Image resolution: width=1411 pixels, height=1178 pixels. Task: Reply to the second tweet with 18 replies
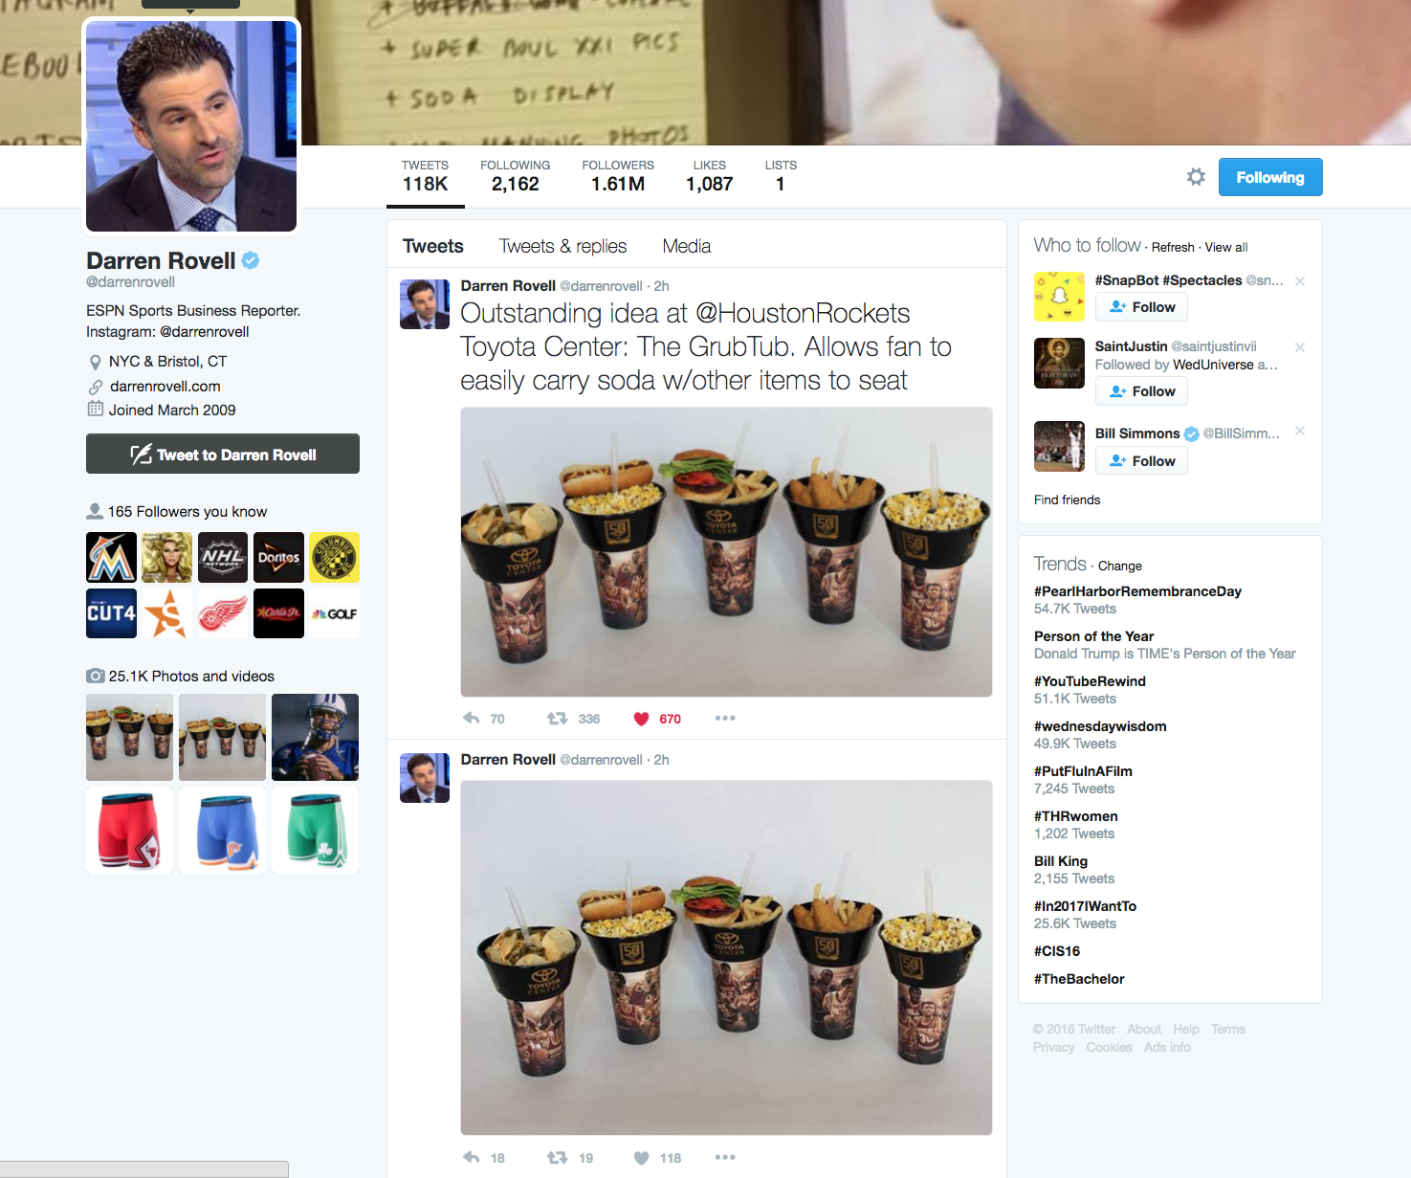472,1158
